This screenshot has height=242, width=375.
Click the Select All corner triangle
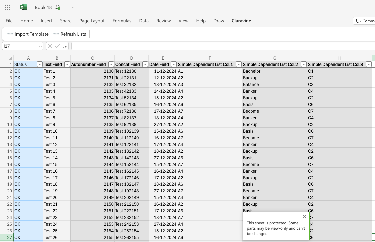(10, 58)
